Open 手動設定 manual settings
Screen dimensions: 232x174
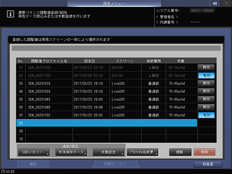[108, 152]
